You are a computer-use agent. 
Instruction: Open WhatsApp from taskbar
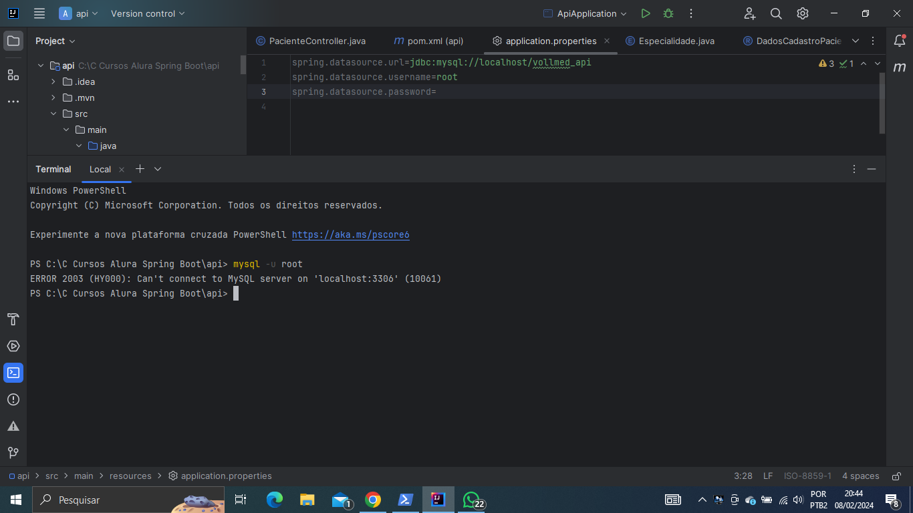(x=473, y=500)
